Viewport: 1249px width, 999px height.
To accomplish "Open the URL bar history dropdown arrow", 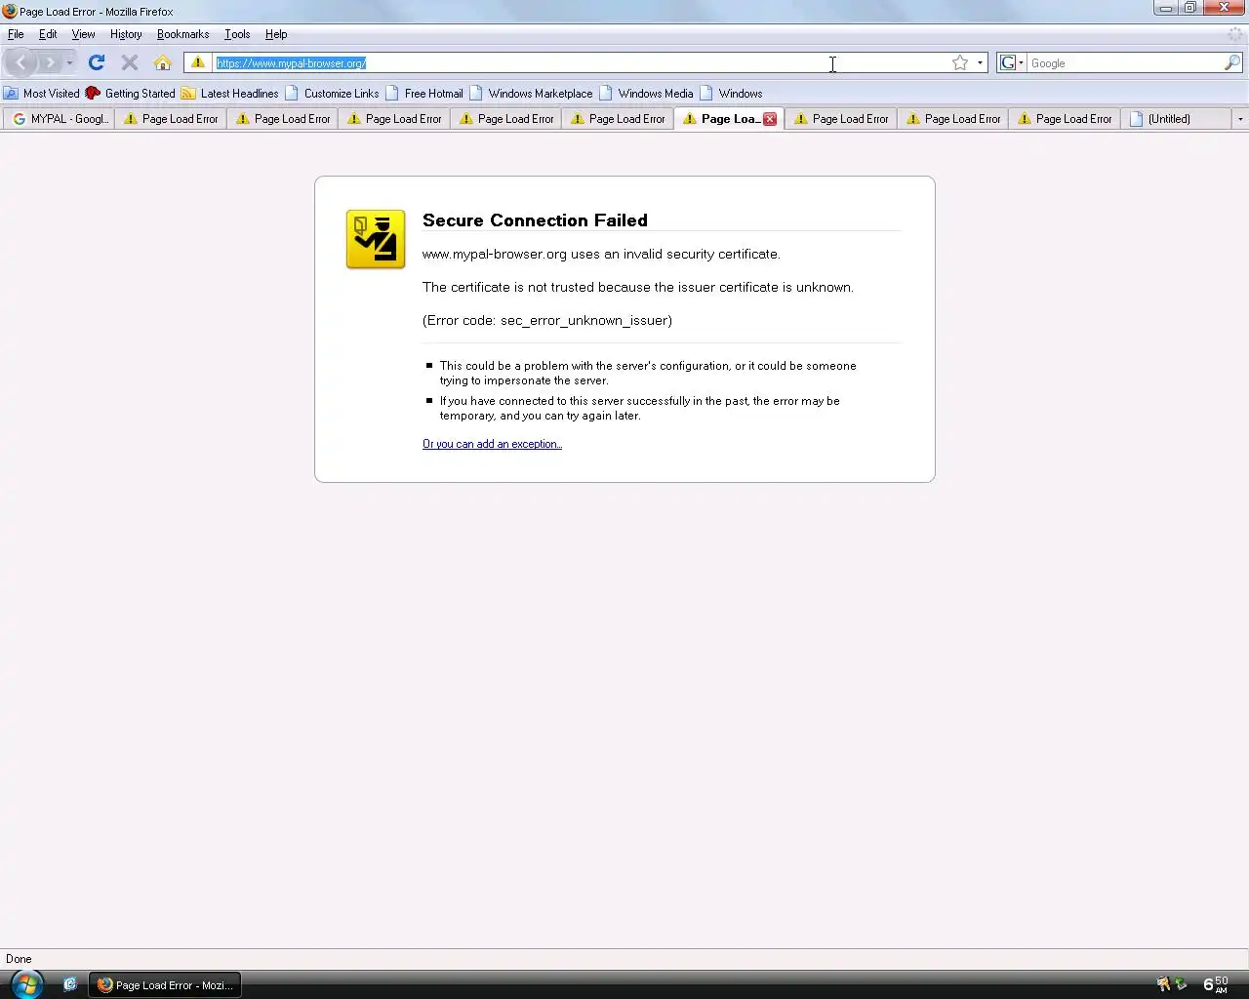I will [x=980, y=62].
